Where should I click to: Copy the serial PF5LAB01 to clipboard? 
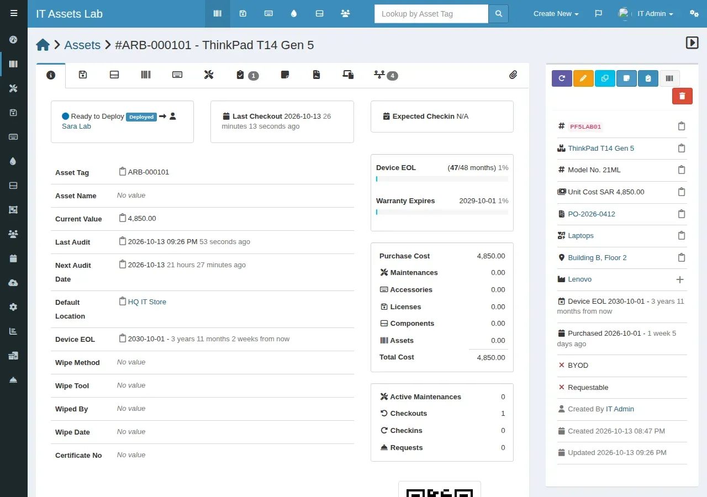click(x=682, y=126)
